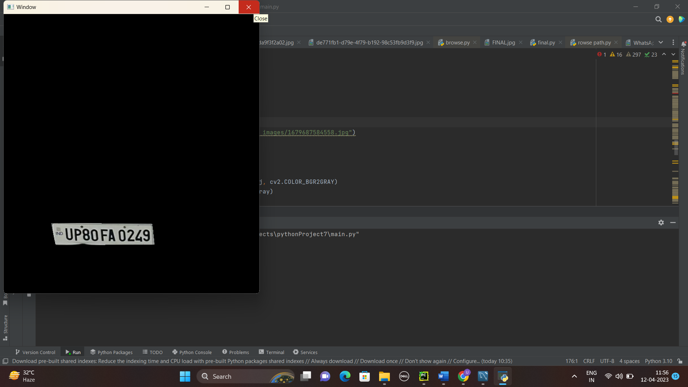
Task: Click the editor tabs kebab menu
Action: 673,42
